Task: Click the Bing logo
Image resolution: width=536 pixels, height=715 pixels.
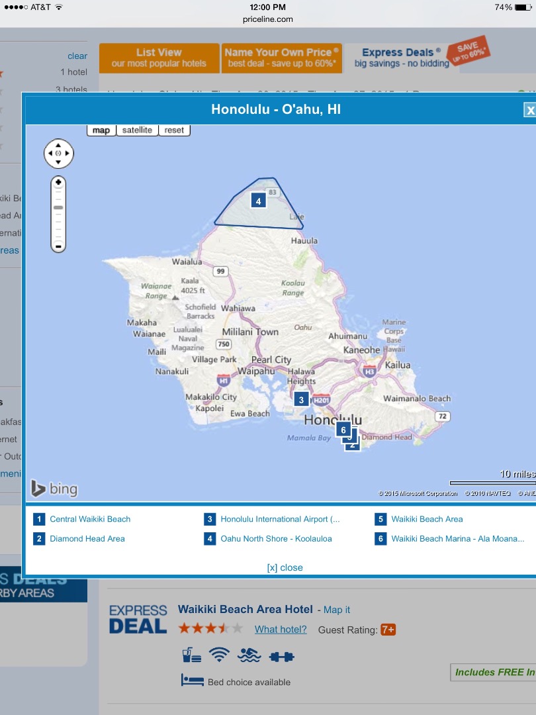Action: pyautogui.click(x=54, y=489)
